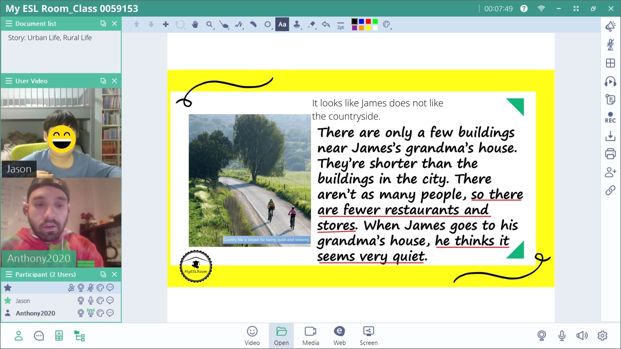This screenshot has height=349, width=621.
Task: Open the line thickness 2pt dropdown
Action: (341, 25)
